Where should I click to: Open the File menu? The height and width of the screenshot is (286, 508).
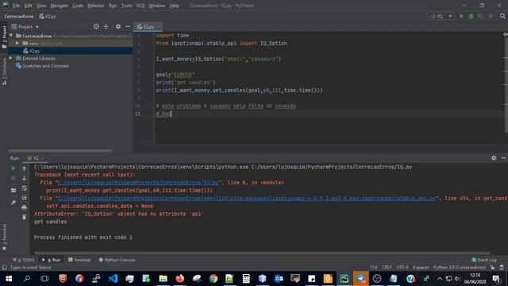tap(16, 6)
